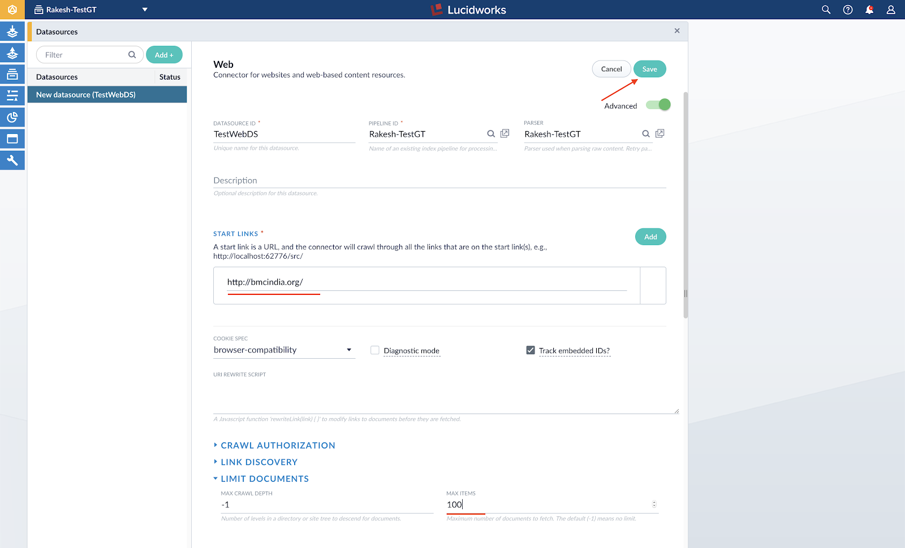905x548 pixels.
Task: Click the URI Rewrite Script textarea
Action: coord(446,397)
